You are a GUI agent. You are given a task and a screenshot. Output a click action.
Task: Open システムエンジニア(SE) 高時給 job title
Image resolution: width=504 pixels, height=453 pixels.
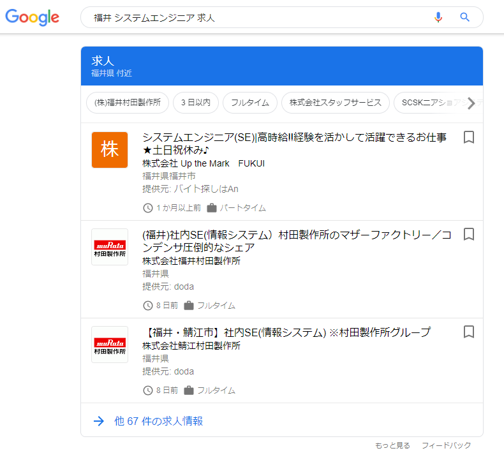click(x=294, y=144)
